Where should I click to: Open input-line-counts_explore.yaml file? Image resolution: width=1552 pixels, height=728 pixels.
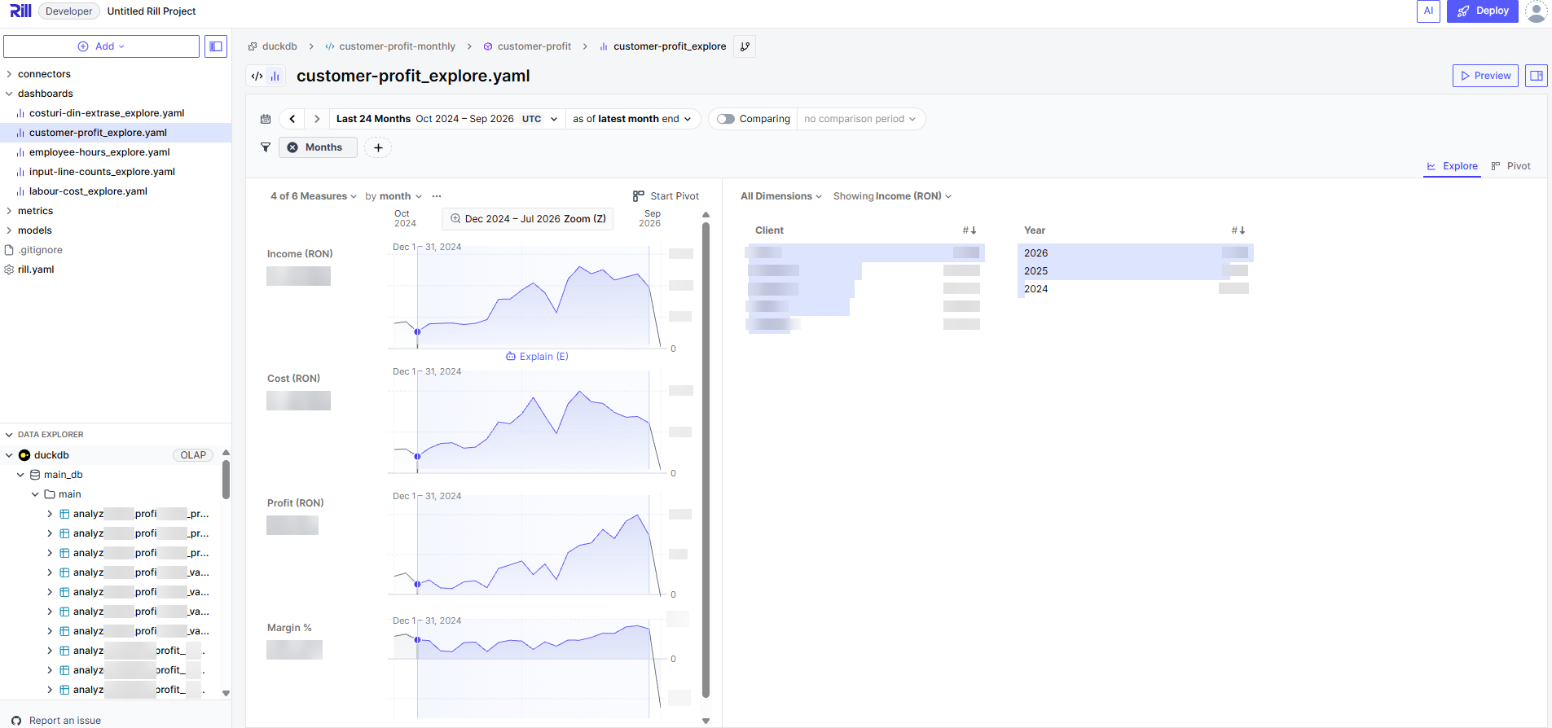(x=102, y=172)
